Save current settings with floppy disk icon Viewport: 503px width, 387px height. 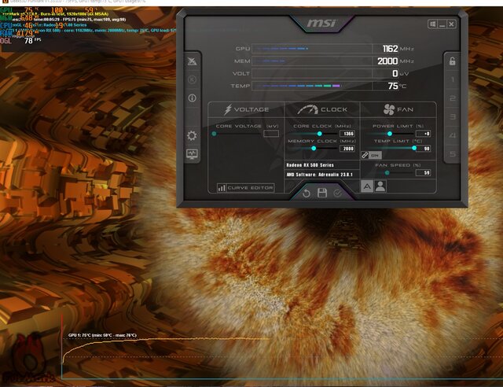coord(322,193)
